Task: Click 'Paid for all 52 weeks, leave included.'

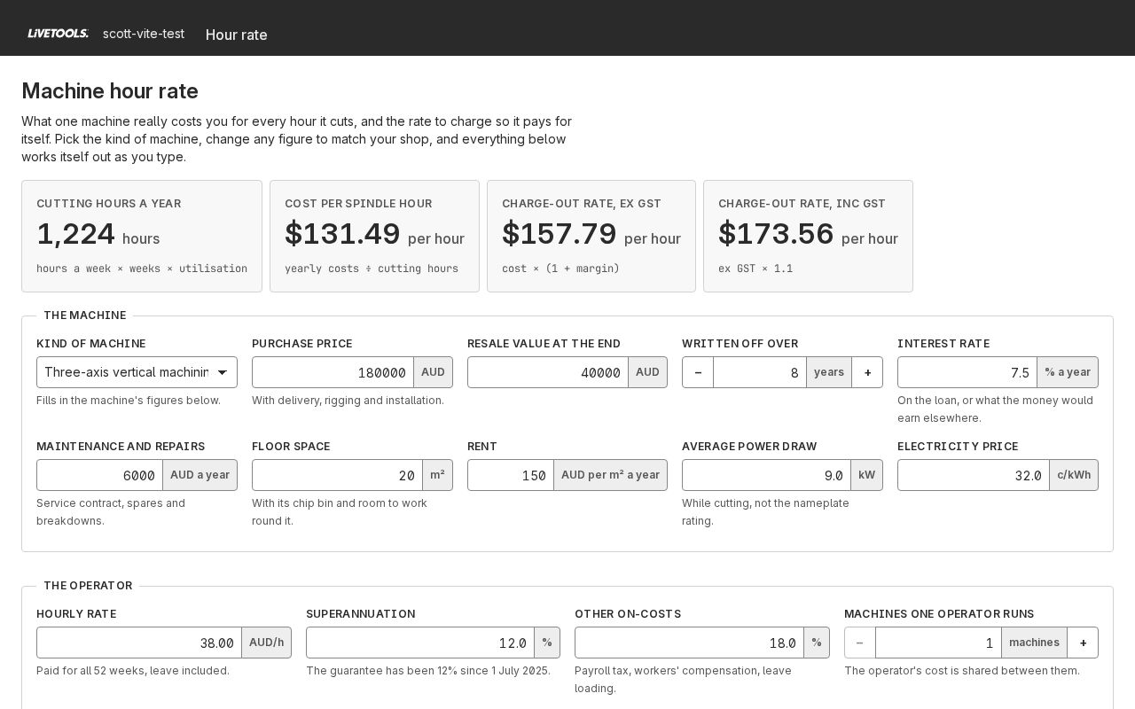Action: pos(133,671)
